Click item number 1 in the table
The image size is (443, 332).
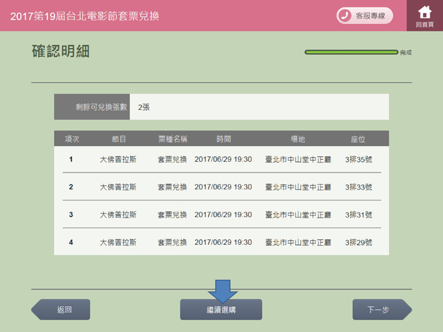(x=71, y=159)
